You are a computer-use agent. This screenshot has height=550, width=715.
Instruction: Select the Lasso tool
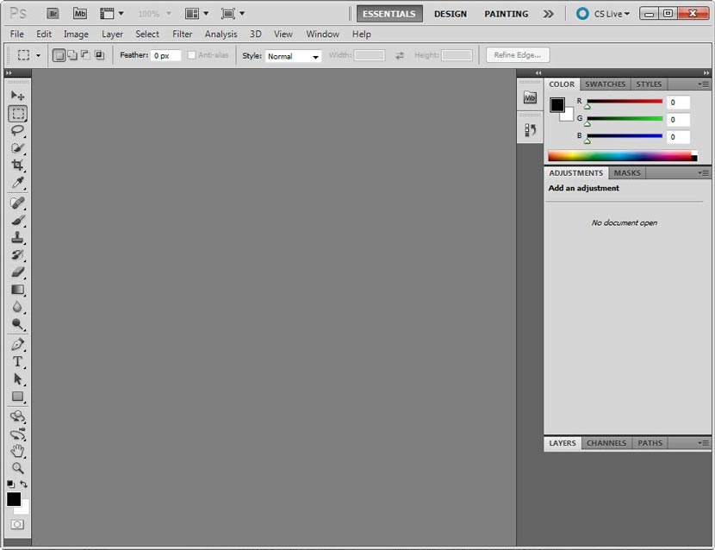coord(18,130)
